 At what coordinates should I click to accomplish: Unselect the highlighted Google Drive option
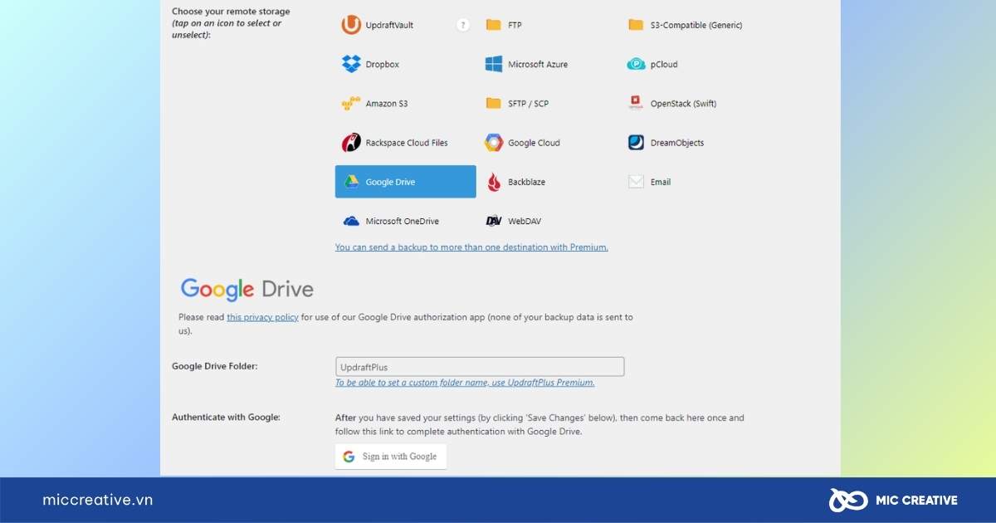click(405, 182)
